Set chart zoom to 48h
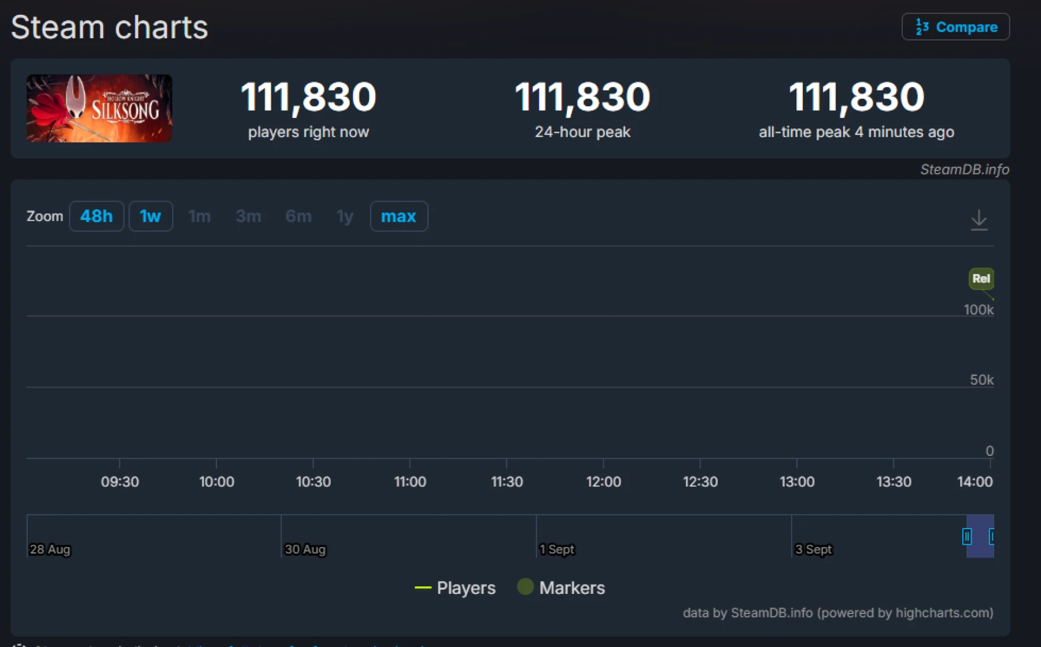Viewport: 1041px width, 647px height. click(96, 216)
